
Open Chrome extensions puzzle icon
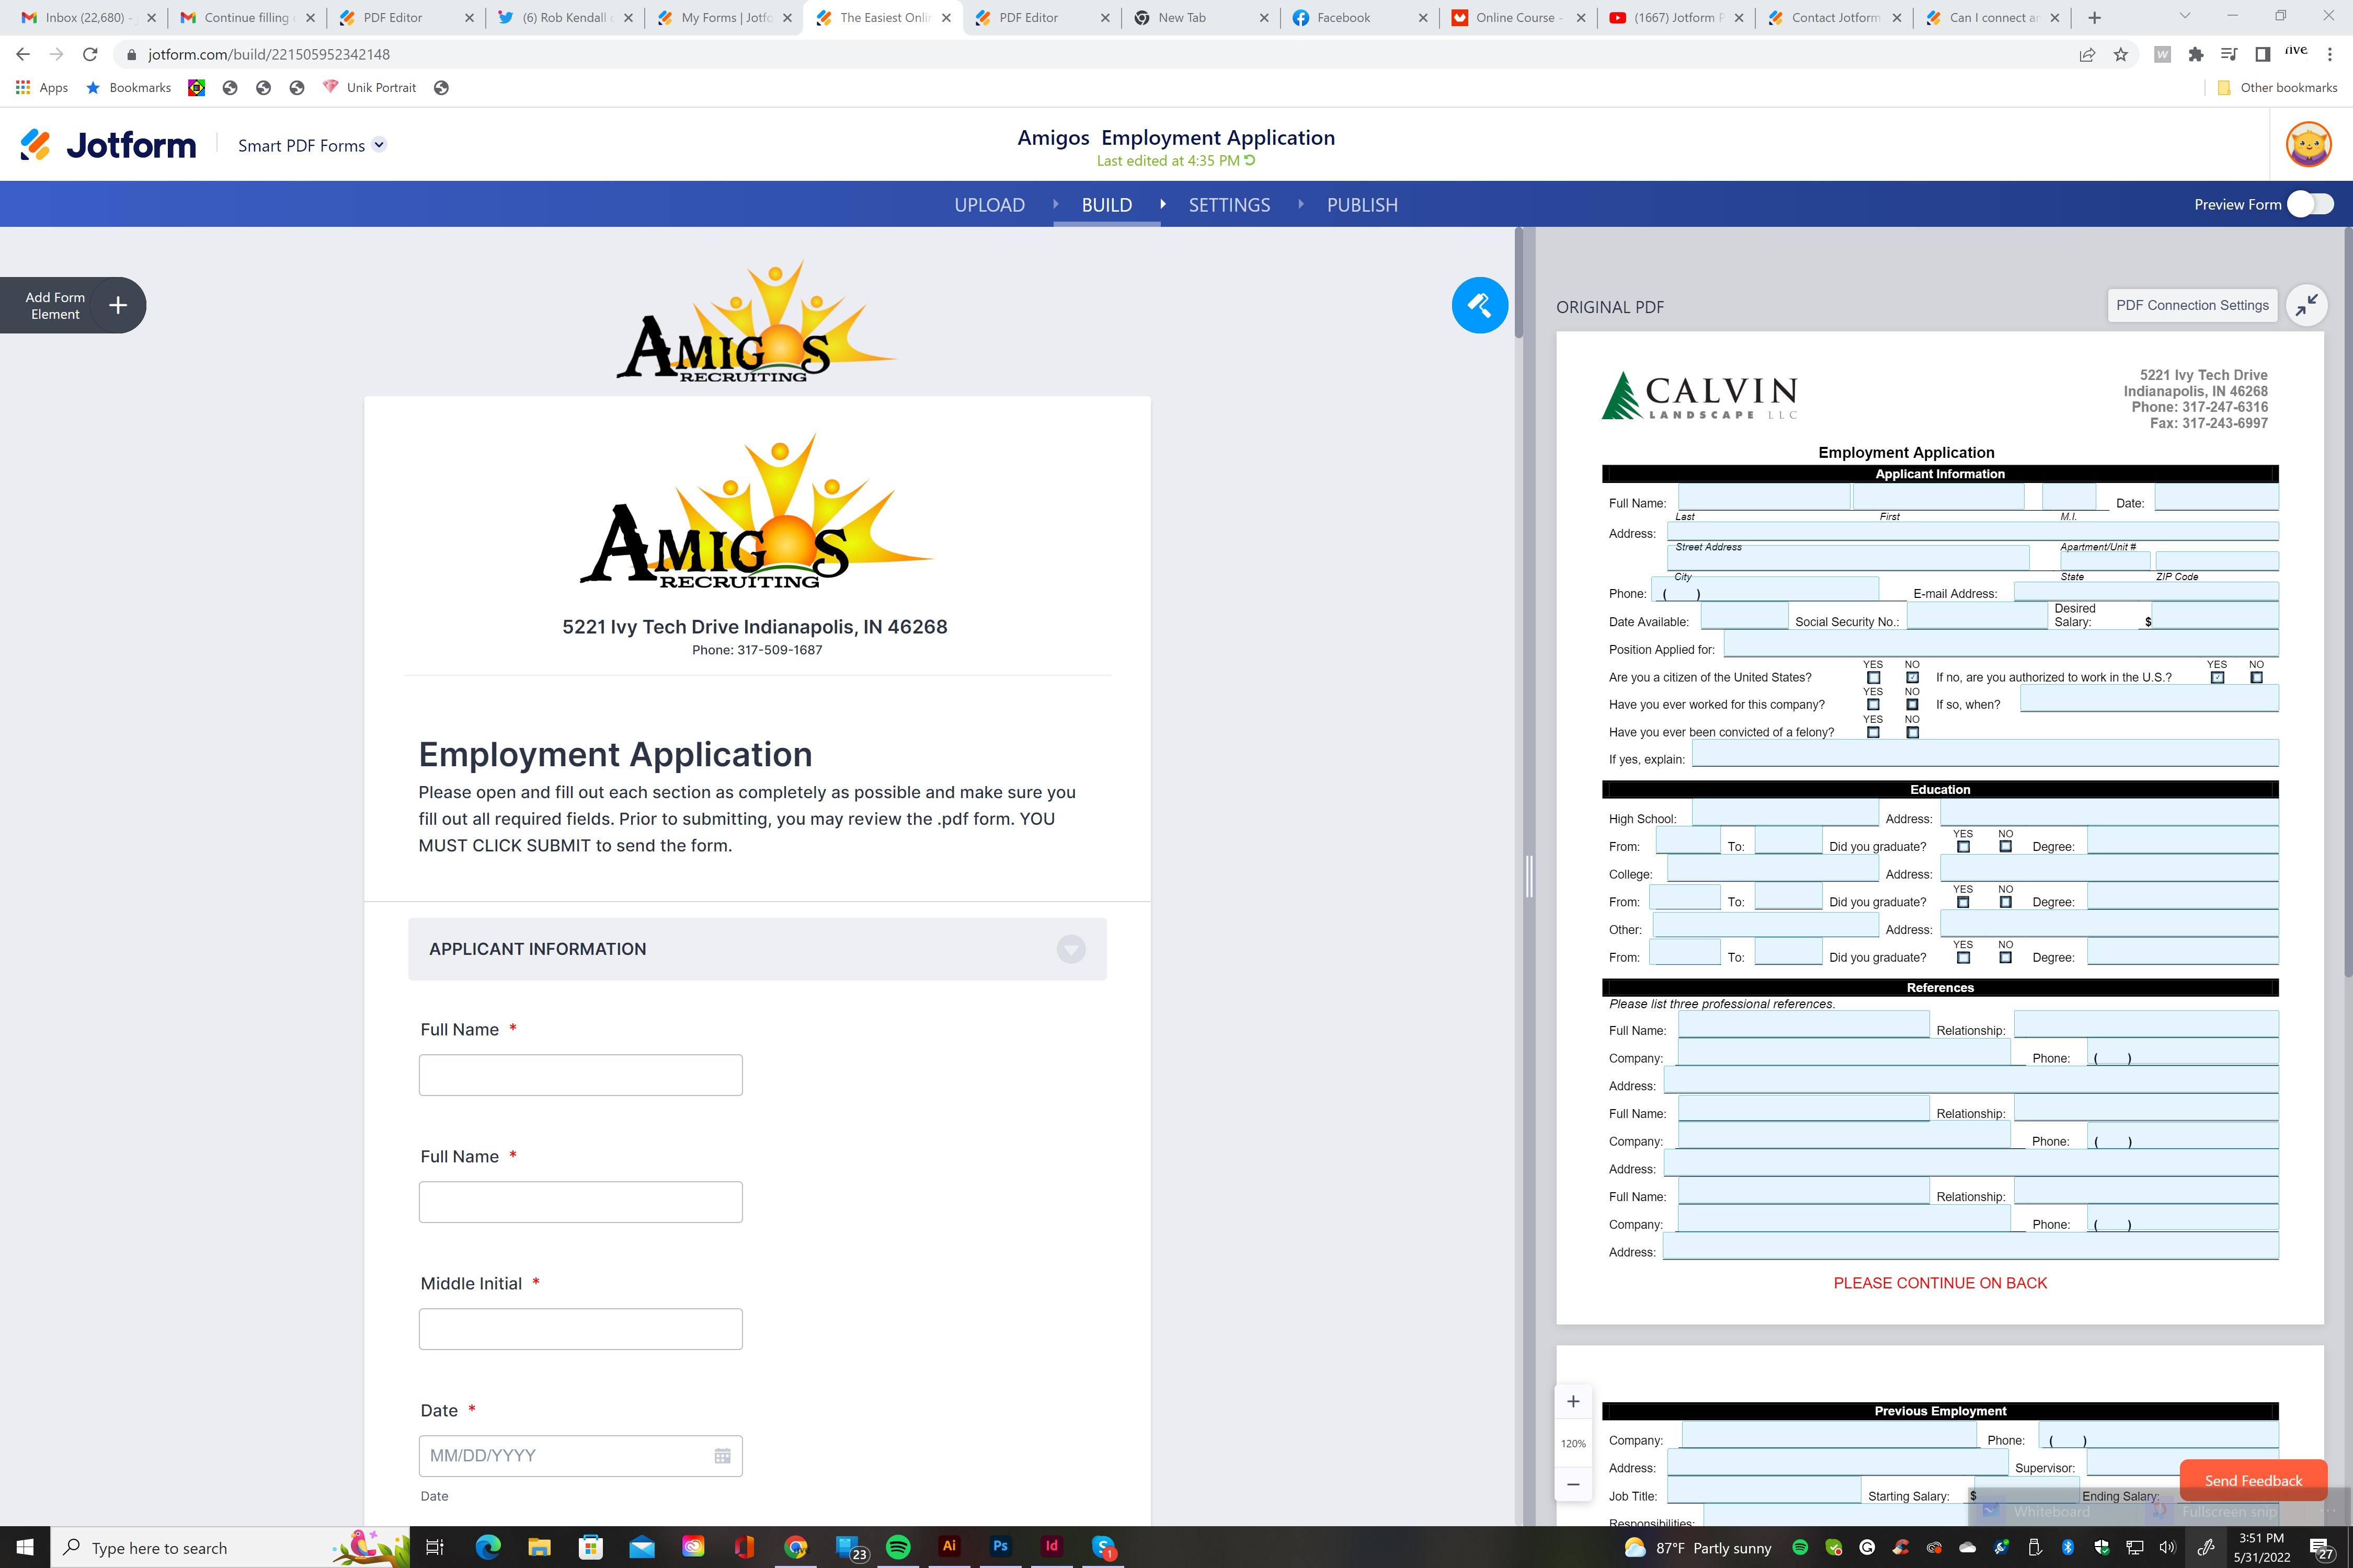pyautogui.click(x=2196, y=54)
